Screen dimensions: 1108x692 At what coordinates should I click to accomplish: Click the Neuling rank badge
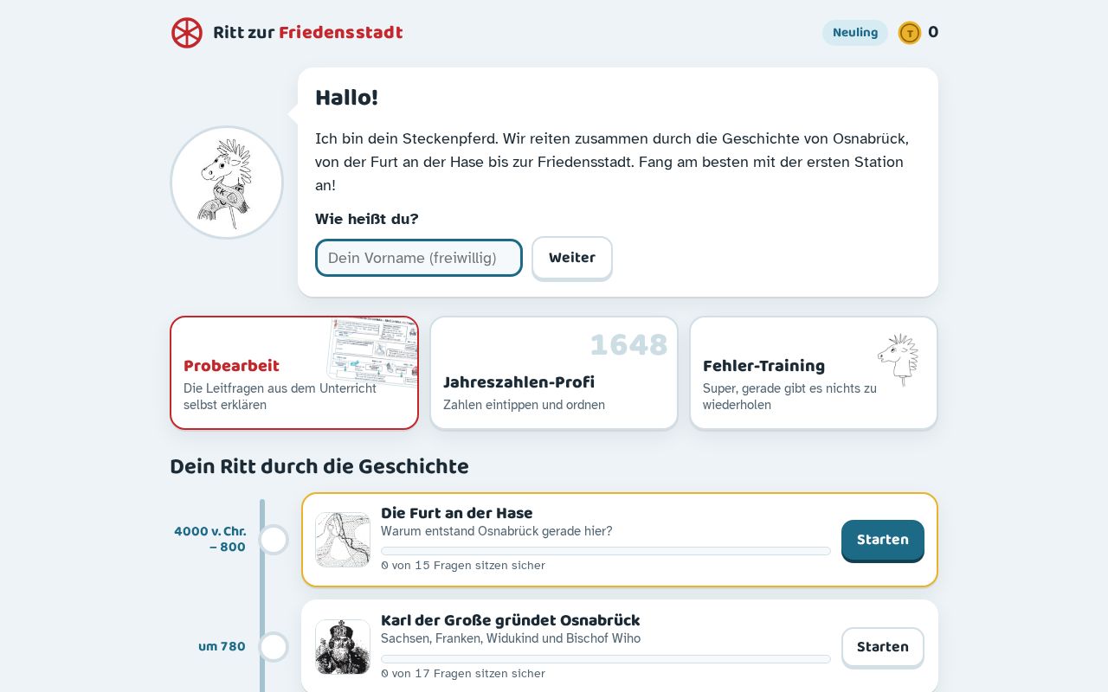[x=855, y=33]
